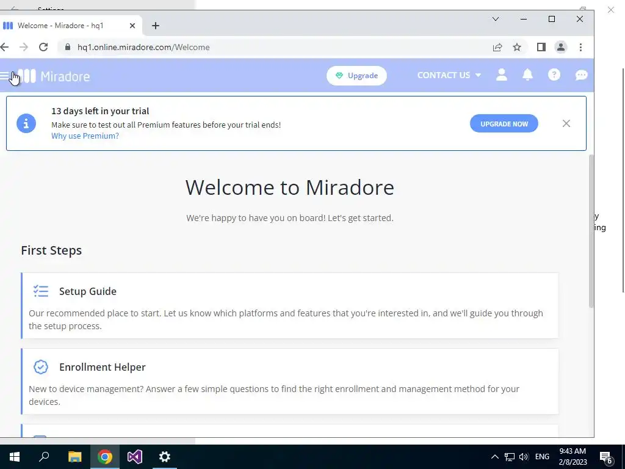Image resolution: width=625 pixels, height=469 pixels.
Task: Open Windows notification center
Action: click(x=606, y=457)
